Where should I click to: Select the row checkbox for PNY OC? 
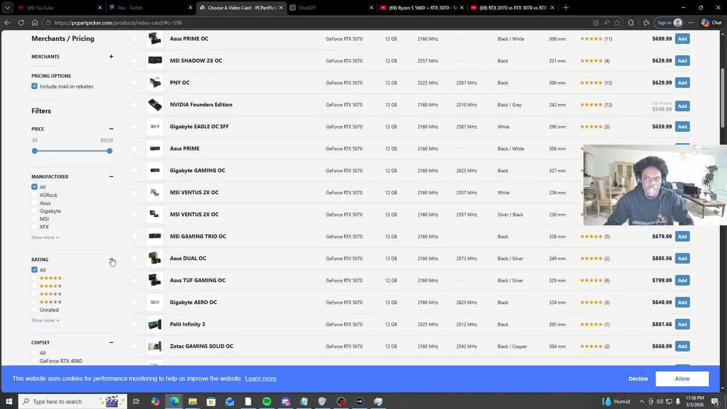pyautogui.click(x=135, y=83)
